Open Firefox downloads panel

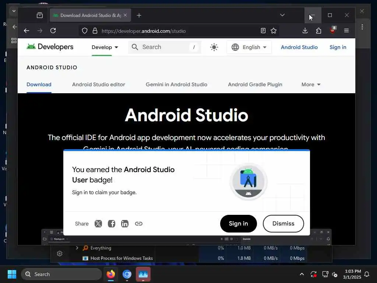tap(305, 31)
